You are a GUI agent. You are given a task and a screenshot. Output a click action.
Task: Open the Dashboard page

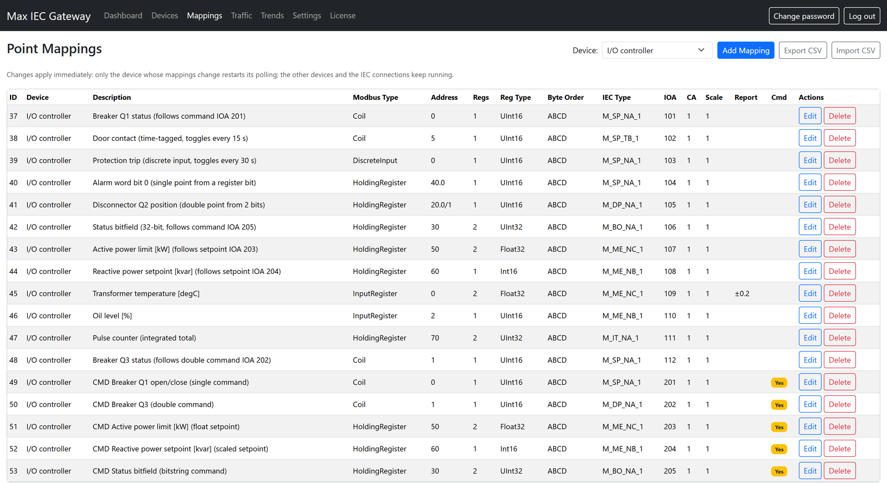[x=123, y=16]
